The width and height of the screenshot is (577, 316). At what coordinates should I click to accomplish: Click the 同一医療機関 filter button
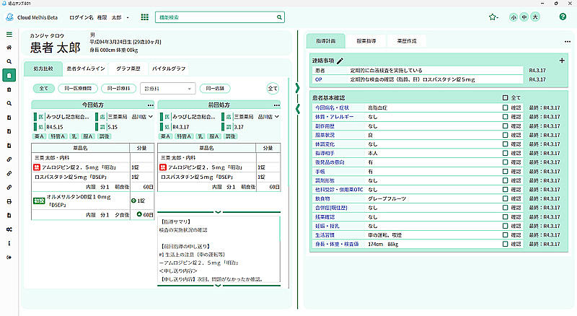point(77,88)
